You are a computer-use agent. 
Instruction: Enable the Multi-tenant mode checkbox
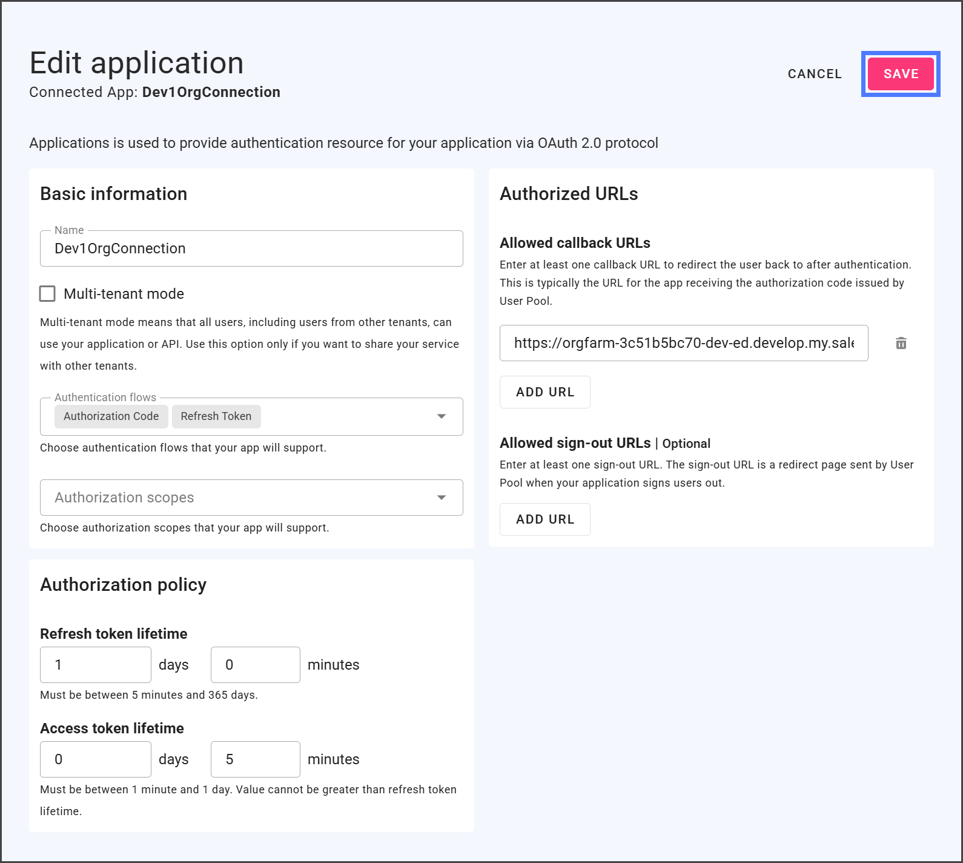47,294
